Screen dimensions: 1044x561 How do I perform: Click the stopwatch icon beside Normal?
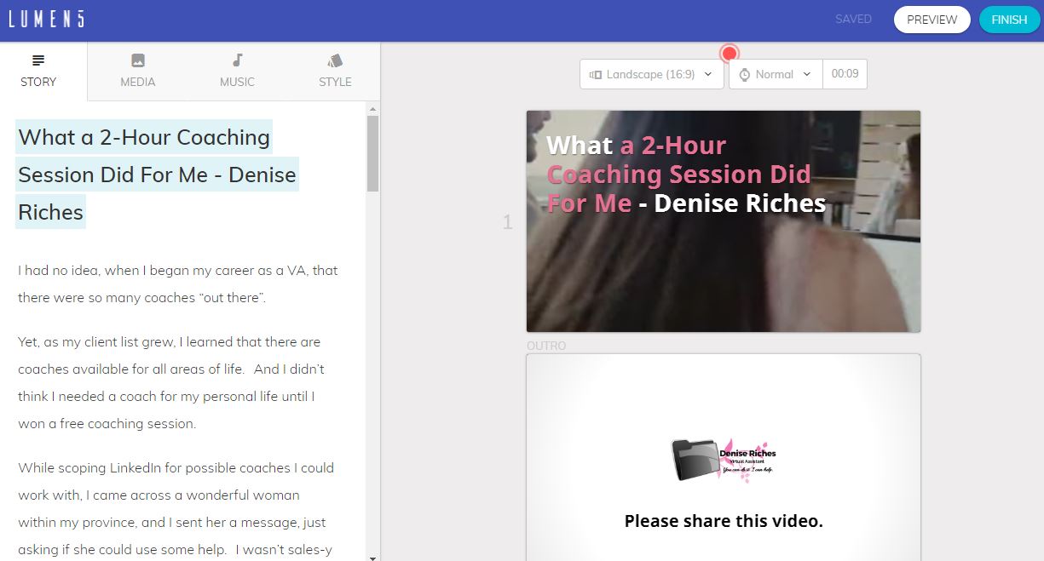pyautogui.click(x=744, y=75)
